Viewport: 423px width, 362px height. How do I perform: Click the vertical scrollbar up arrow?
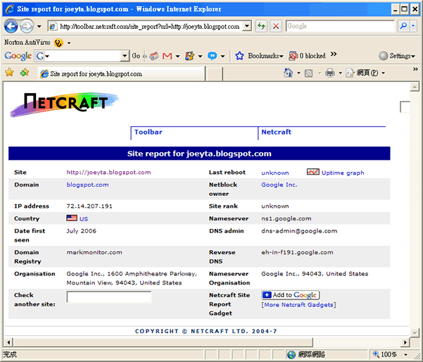415,87
